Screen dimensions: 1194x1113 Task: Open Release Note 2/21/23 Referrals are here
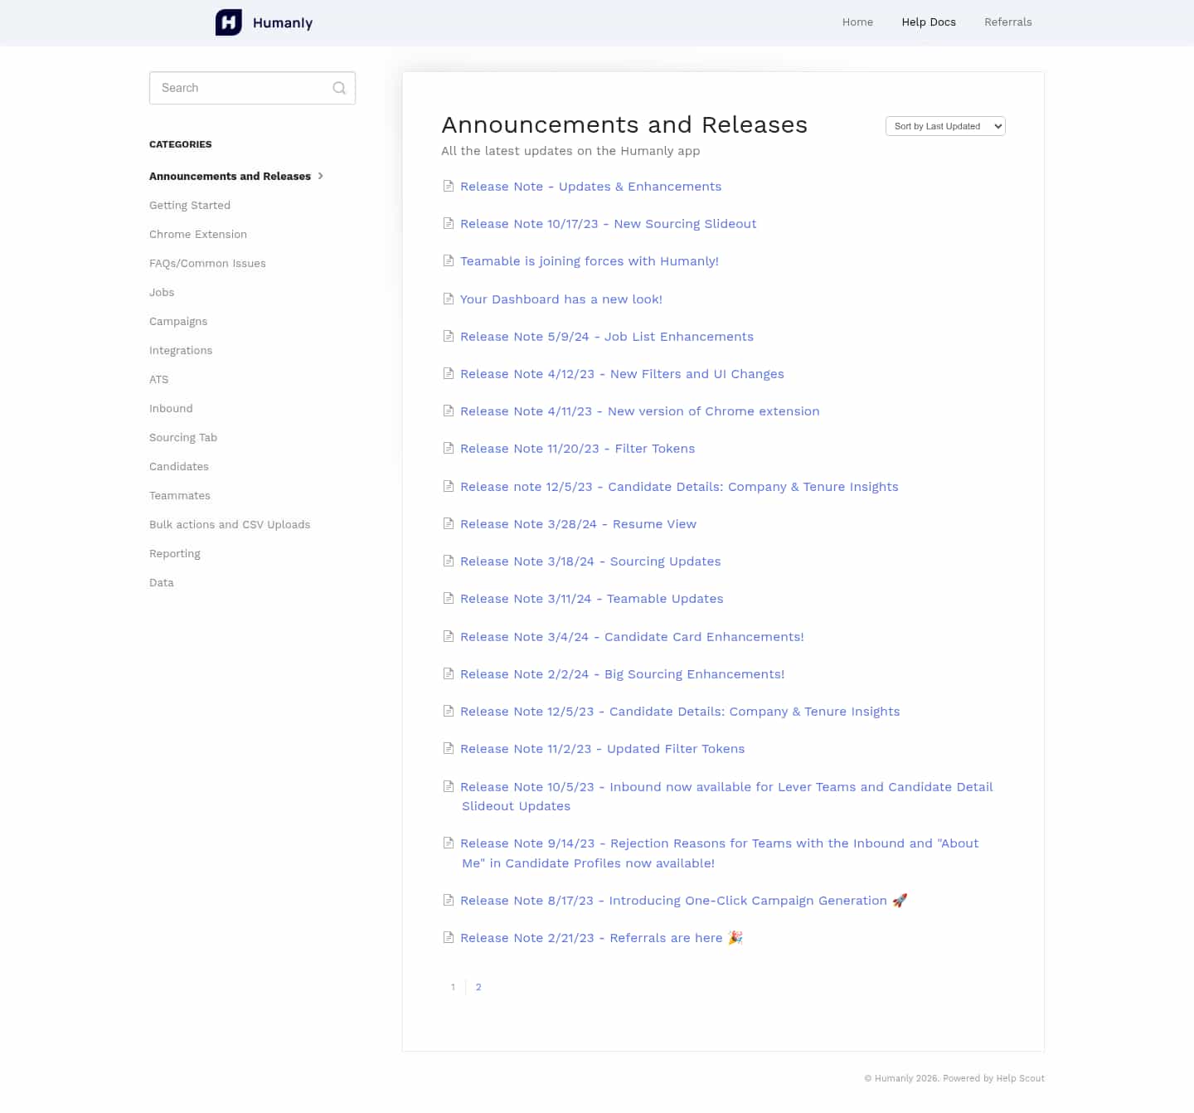(x=602, y=938)
